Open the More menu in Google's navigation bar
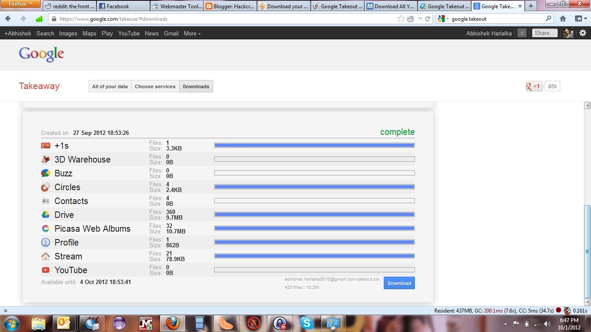Screen dimensions: 591x332 coord(192,33)
